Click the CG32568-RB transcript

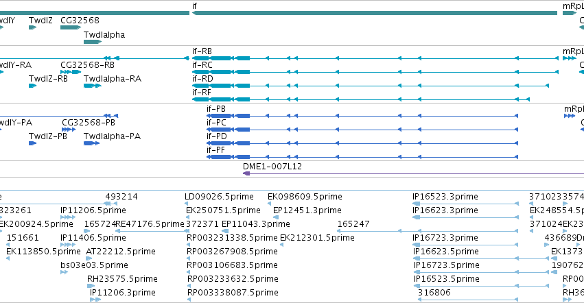71,72
